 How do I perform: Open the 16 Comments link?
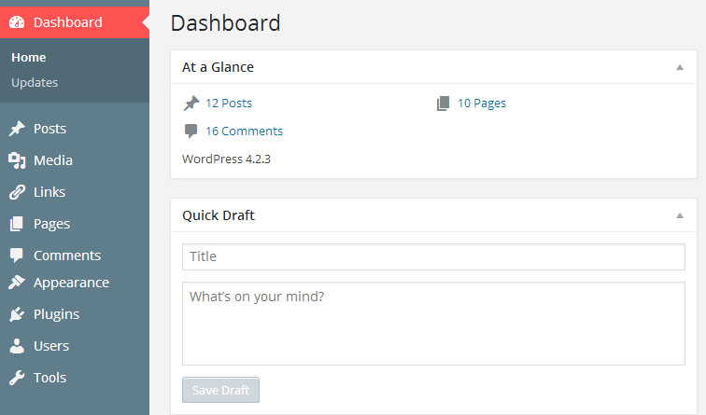[x=244, y=131]
